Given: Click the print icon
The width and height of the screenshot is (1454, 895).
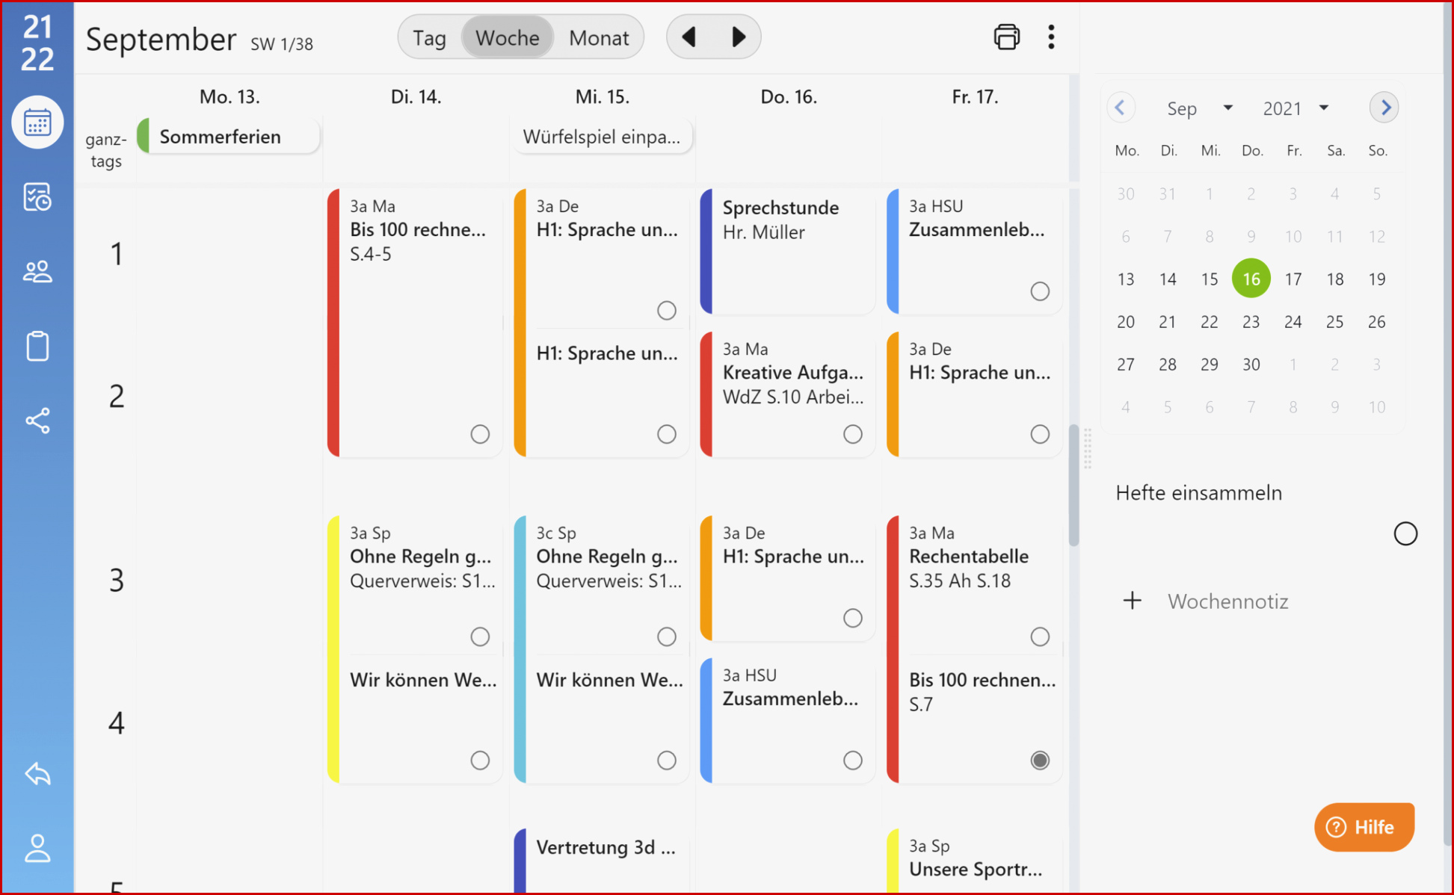Looking at the screenshot, I should (x=1006, y=37).
